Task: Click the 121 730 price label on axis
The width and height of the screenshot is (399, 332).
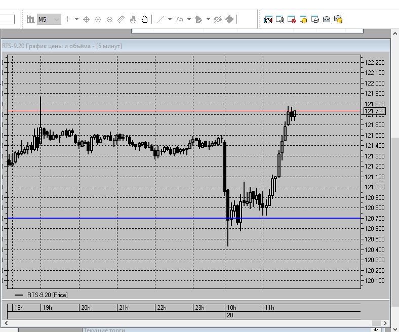Action: tap(375, 111)
